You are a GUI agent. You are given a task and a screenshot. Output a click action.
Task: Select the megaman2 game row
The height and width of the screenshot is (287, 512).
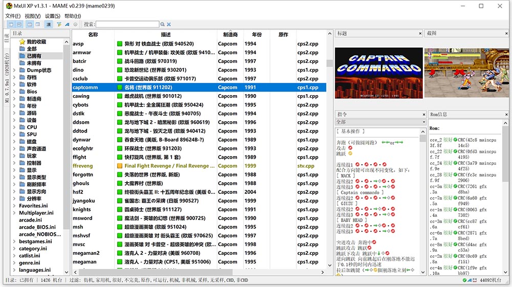[199, 253]
